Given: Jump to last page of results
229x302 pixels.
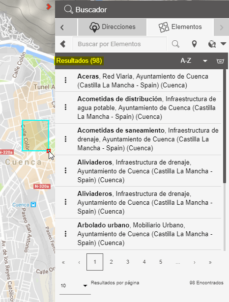Looking at the screenshot, I should click(210, 262).
